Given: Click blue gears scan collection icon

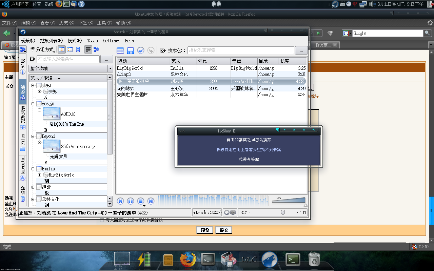Looking at the screenshot, I should [x=96, y=50].
